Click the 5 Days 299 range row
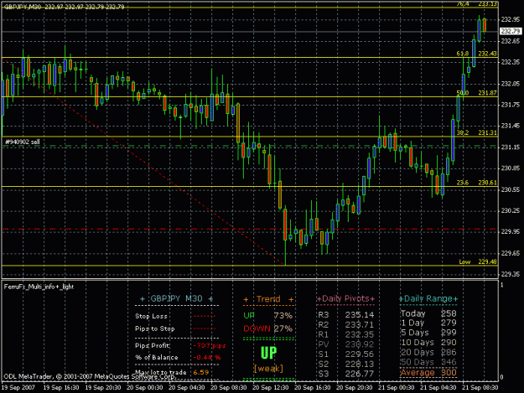Image resolution: width=524 pixels, height=393 pixels. coord(428,333)
